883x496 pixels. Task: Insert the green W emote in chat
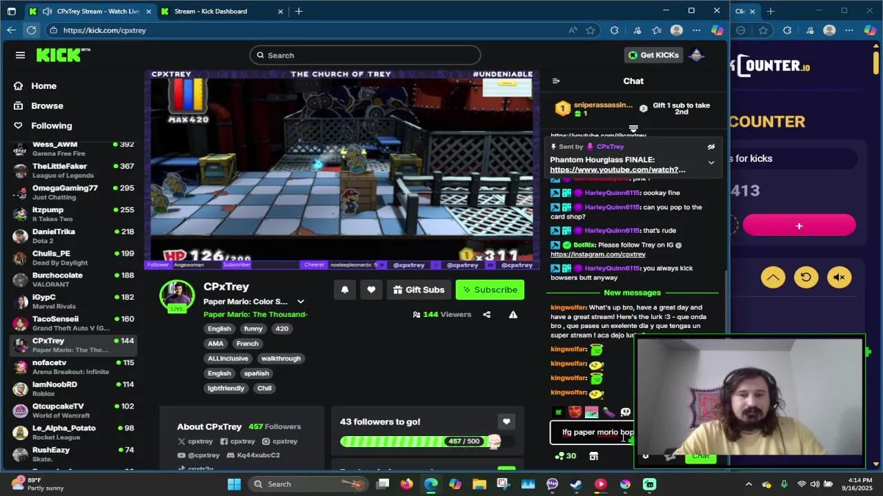(558, 412)
